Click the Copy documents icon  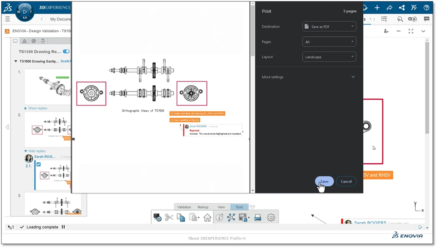(x=181, y=218)
